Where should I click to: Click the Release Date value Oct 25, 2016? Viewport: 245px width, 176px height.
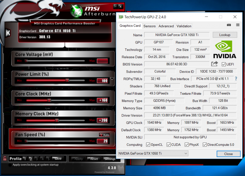pyautogui.click(x=157, y=57)
